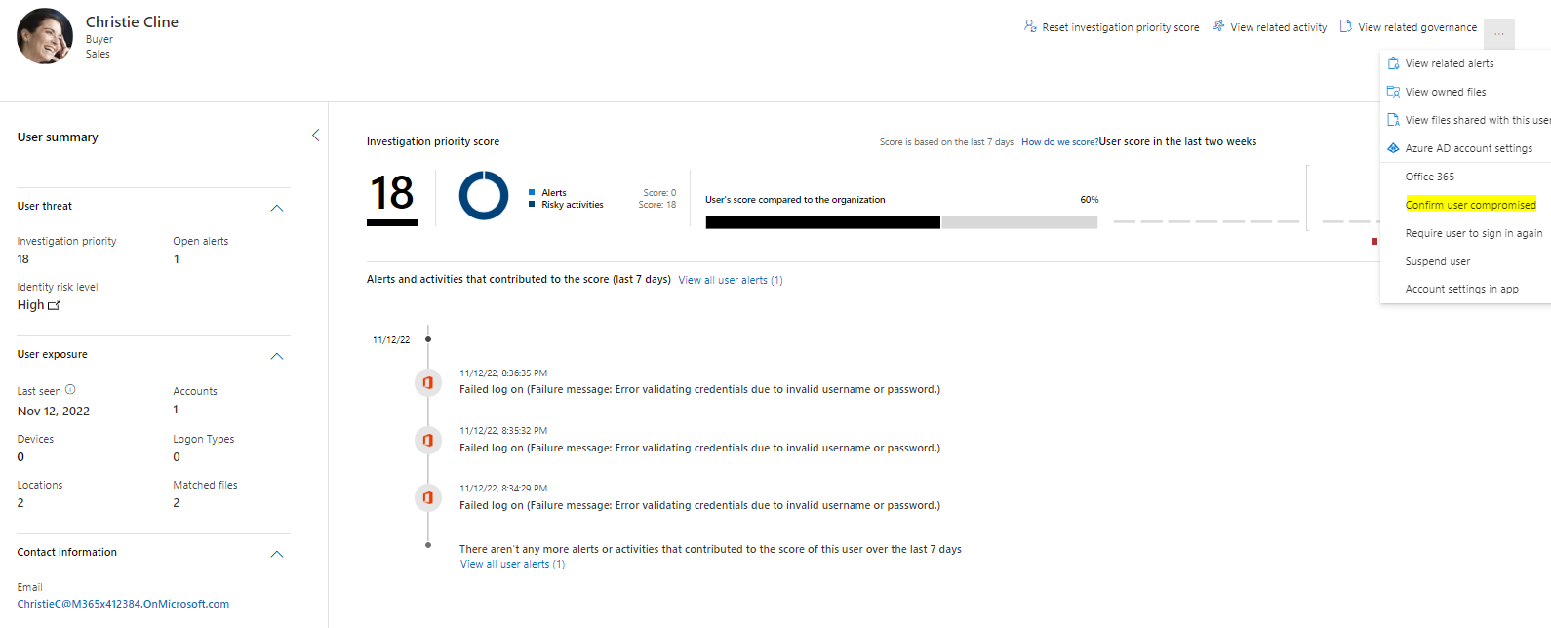Image resolution: width=1551 pixels, height=628 pixels.
Task: Collapse the User threat section
Action: pos(277,208)
